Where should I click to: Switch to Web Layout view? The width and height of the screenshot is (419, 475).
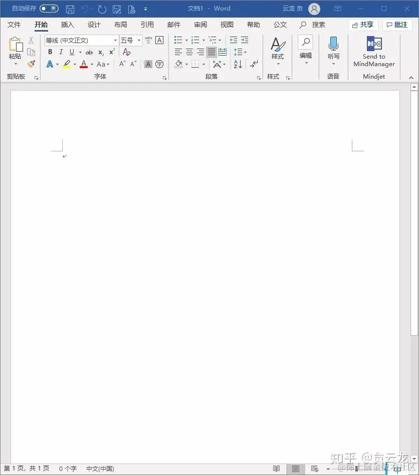(314, 468)
